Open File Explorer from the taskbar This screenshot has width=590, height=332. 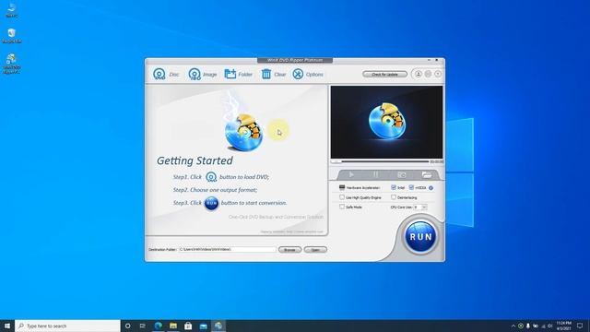click(x=173, y=326)
